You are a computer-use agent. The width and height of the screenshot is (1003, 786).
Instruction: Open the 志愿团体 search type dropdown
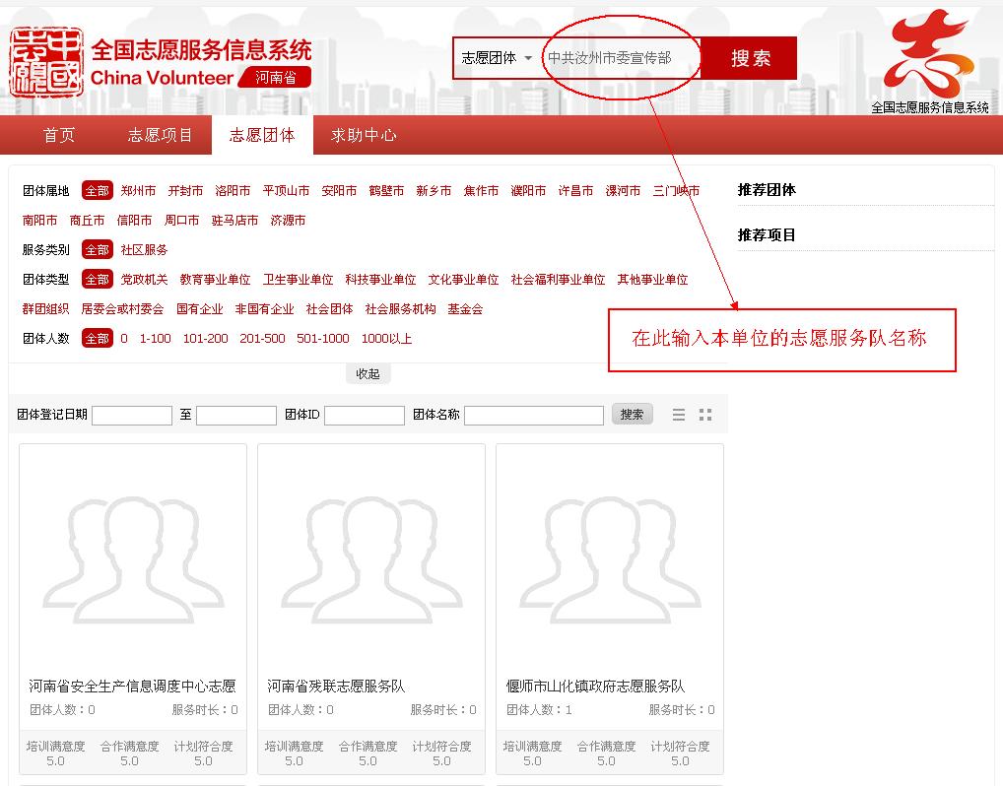(x=497, y=58)
